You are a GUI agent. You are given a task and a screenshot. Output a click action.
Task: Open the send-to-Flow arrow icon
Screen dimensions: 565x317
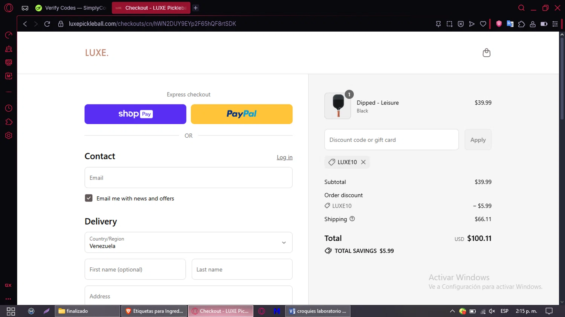tap(472, 24)
